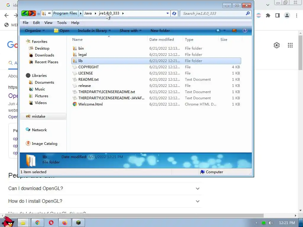Open the File menu
This screenshot has width=303, height=227.
25,22
